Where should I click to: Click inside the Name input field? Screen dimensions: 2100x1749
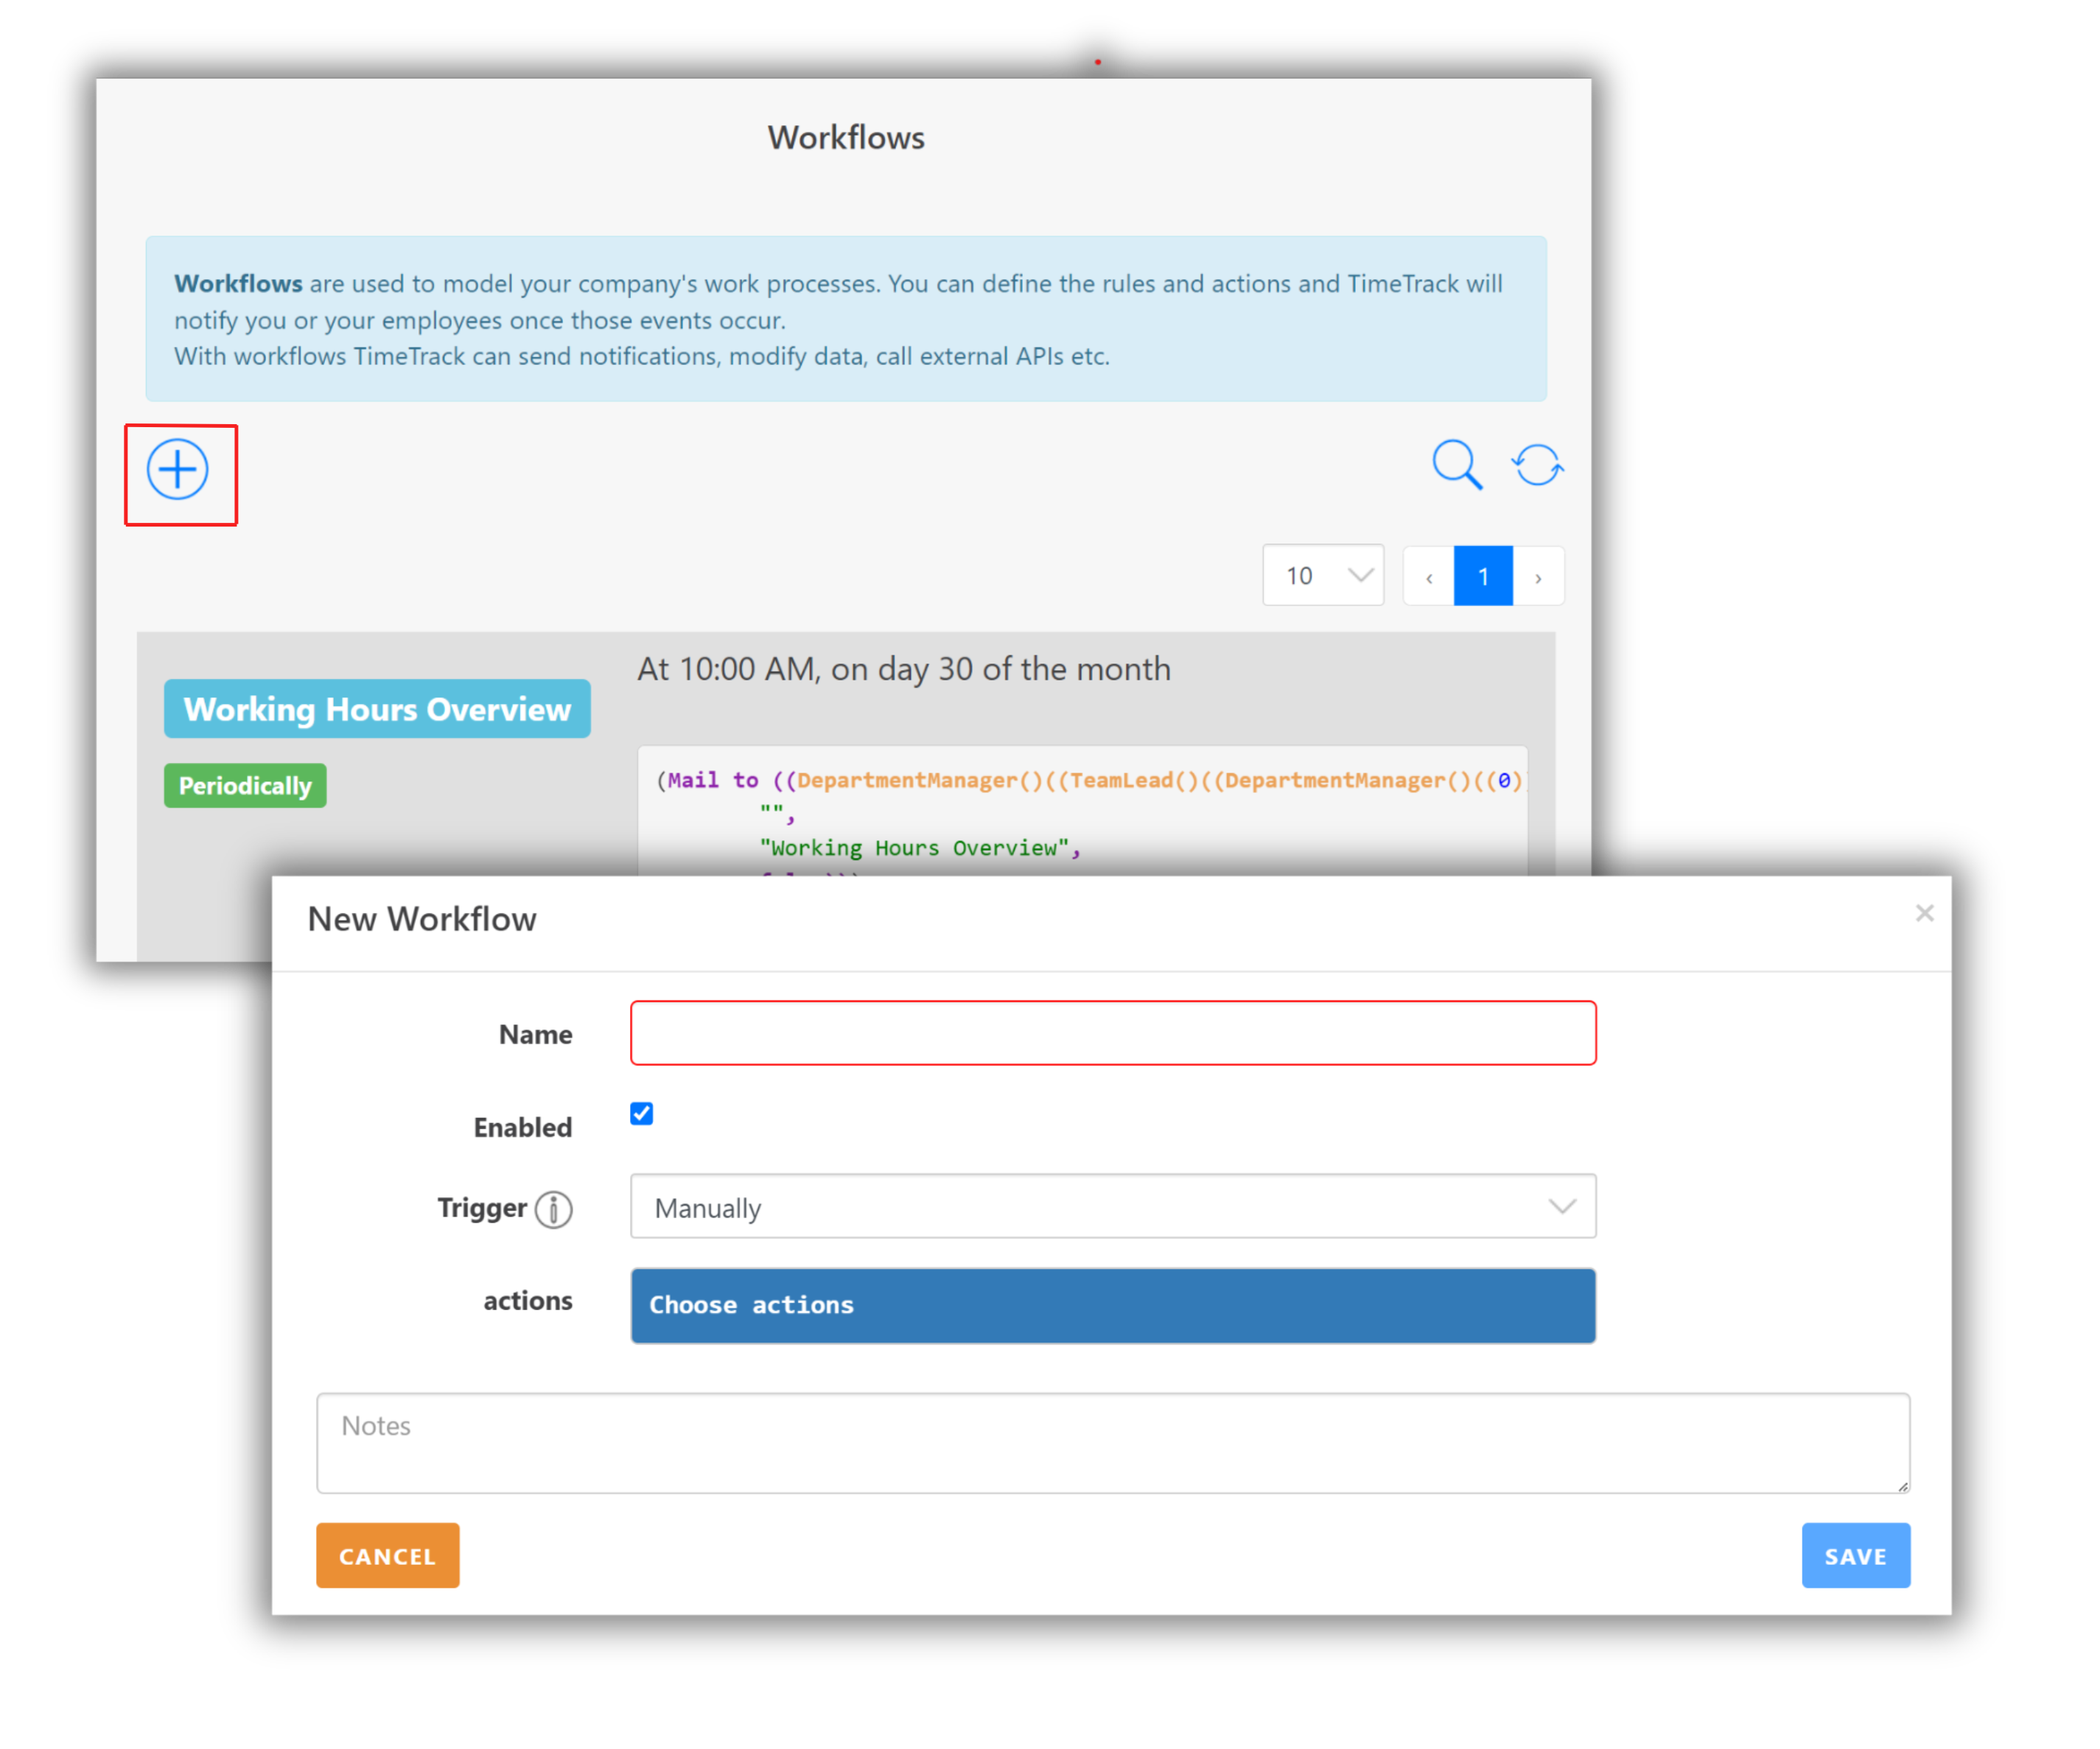pos(1112,1032)
